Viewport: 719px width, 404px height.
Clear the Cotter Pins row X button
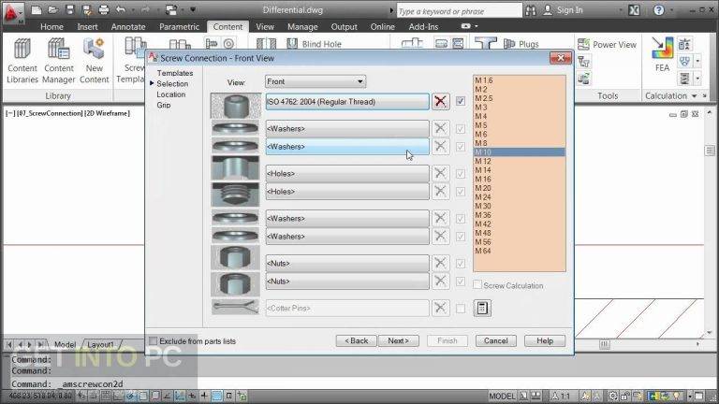440,308
